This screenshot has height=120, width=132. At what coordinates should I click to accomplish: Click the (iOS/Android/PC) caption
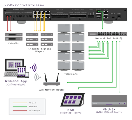point(16,85)
